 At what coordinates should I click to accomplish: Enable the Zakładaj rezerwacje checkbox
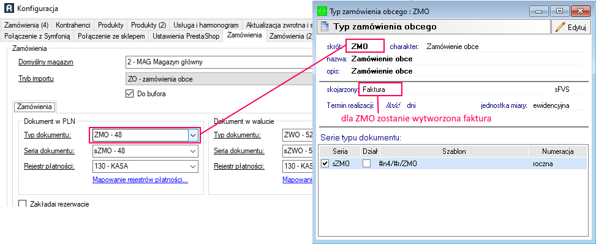pos(23,204)
